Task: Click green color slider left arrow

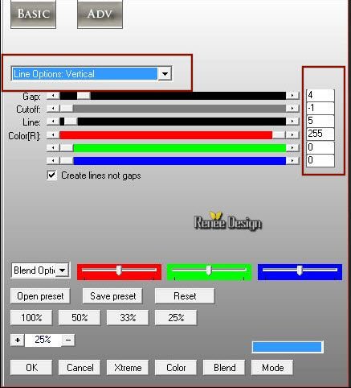Action: [x=53, y=148]
